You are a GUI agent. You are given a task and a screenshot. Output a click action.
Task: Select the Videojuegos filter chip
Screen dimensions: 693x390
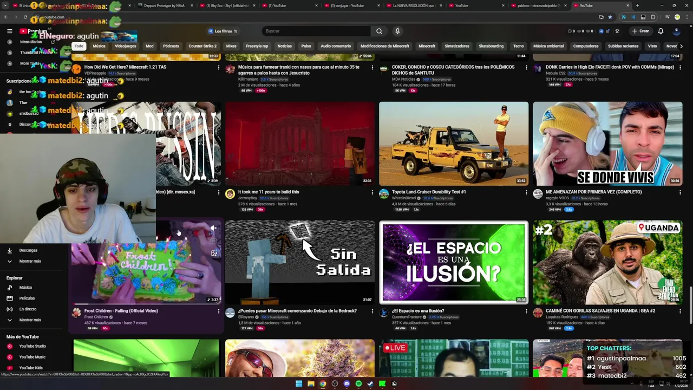coord(126,46)
